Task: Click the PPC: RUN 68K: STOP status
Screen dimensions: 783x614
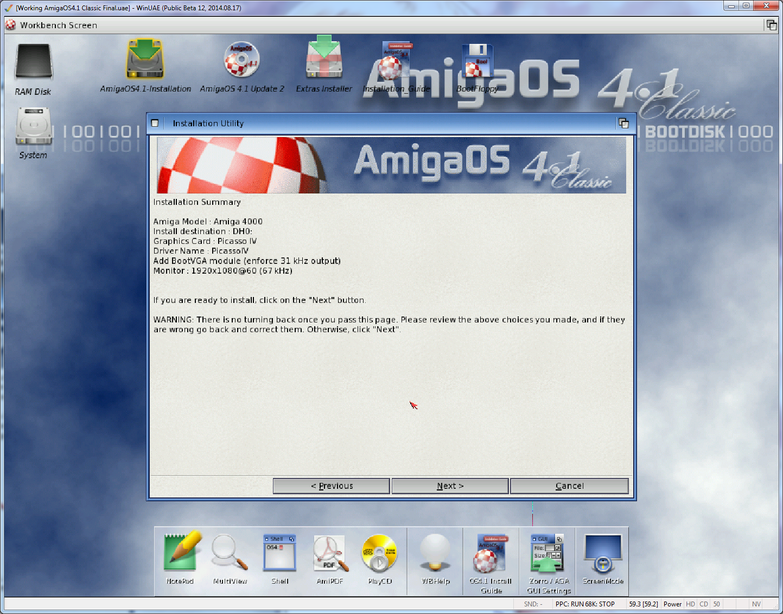Action: 585,604
